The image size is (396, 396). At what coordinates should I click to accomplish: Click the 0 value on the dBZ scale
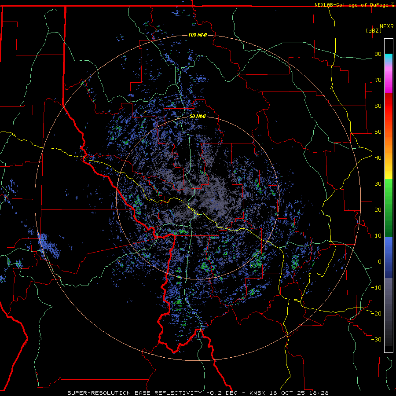(380, 262)
